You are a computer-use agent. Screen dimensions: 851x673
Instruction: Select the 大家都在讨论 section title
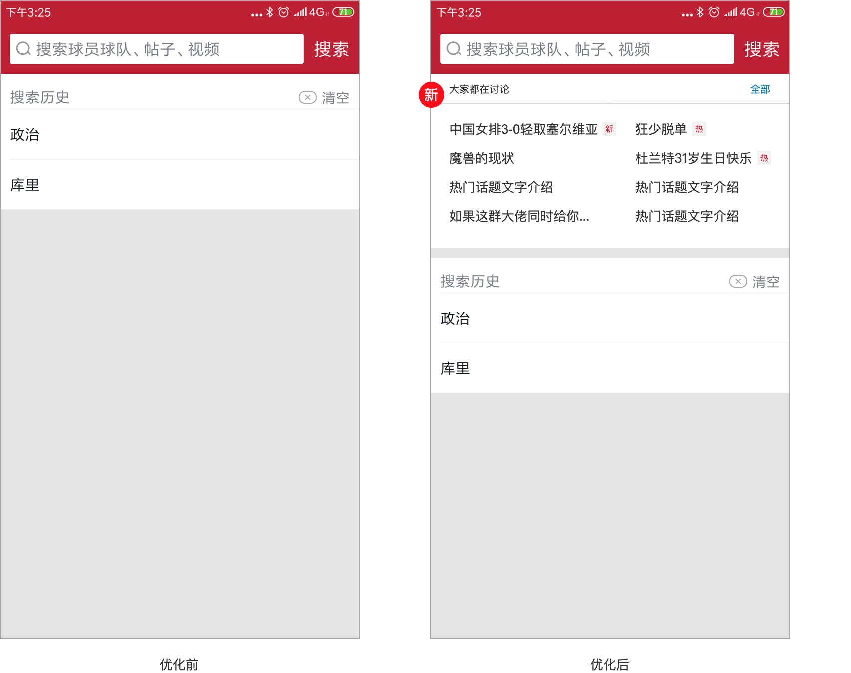pyautogui.click(x=480, y=90)
